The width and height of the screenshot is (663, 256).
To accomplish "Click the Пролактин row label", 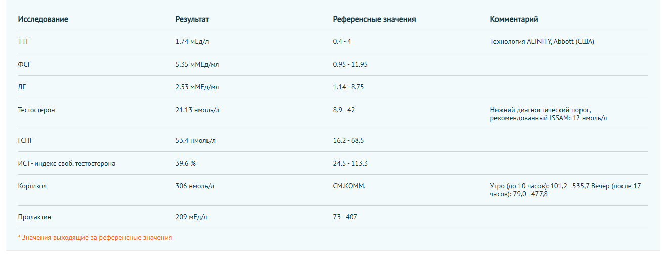I will coord(34,217).
